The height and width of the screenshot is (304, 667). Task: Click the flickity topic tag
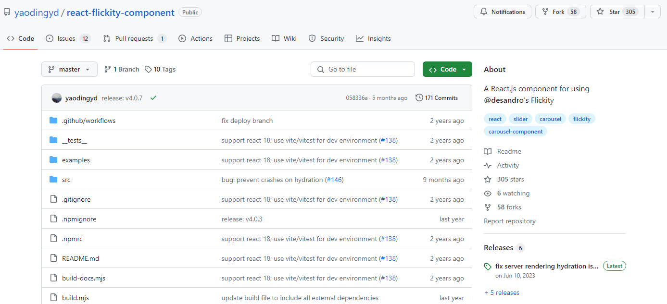click(x=581, y=119)
